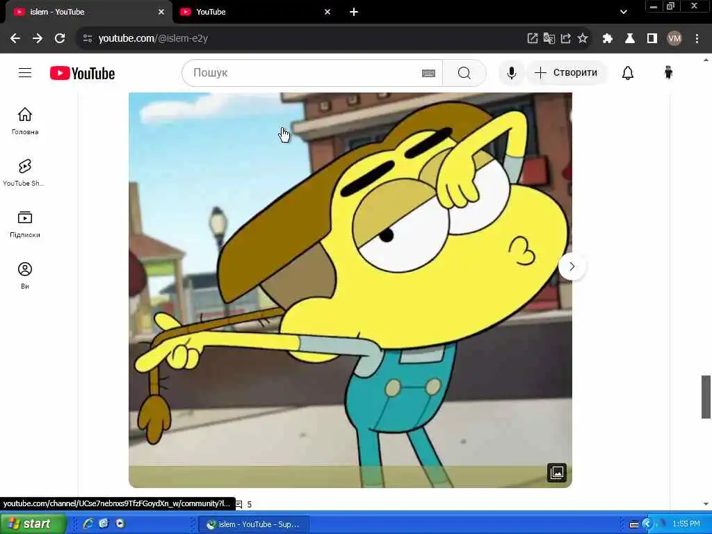Select islem - YouTube taskbar button

tap(254, 524)
